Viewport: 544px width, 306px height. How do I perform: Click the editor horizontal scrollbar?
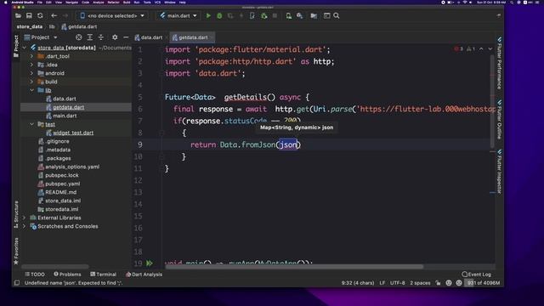294,267
